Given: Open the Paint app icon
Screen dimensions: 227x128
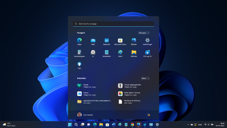Looking at the screenshot, I should [x=120, y=53].
